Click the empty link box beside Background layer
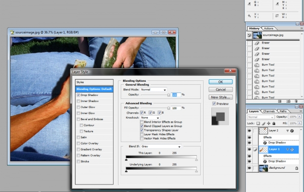The width and height of the screenshot is (304, 192). pyautogui.click(x=255, y=168)
